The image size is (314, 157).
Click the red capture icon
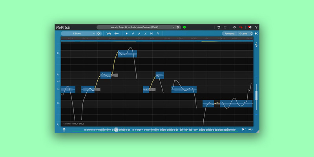tap(241, 27)
